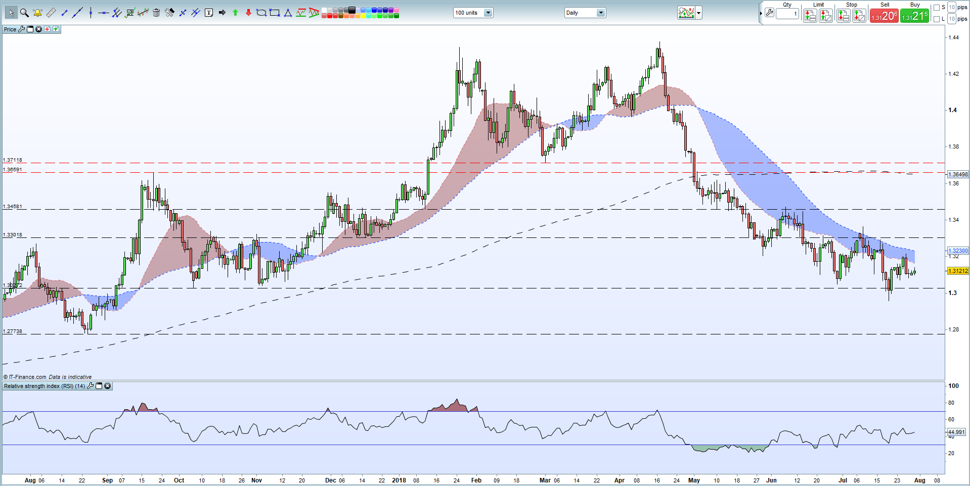Open the wrench-and-hammer drawing settings
The height and width of the screenshot is (486, 970).
pos(169,13)
